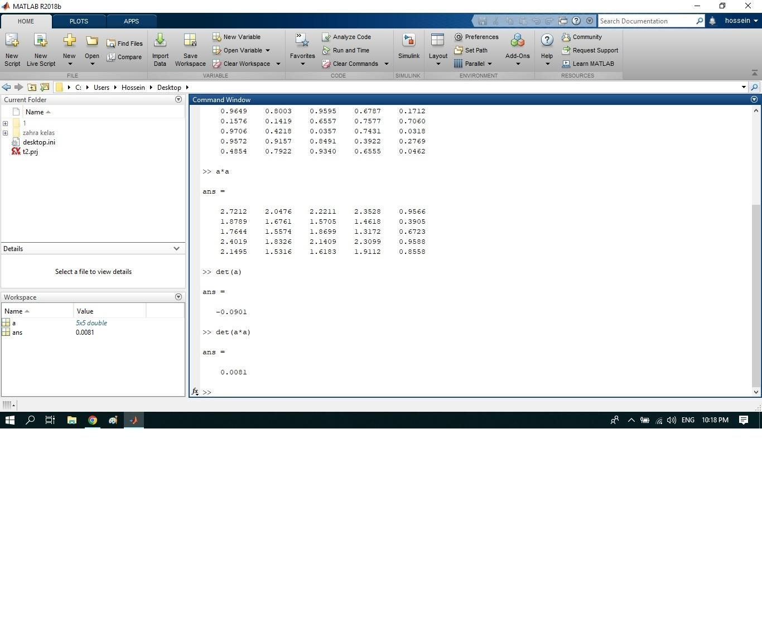
Task: Open Add-Ons
Action: 518,49
